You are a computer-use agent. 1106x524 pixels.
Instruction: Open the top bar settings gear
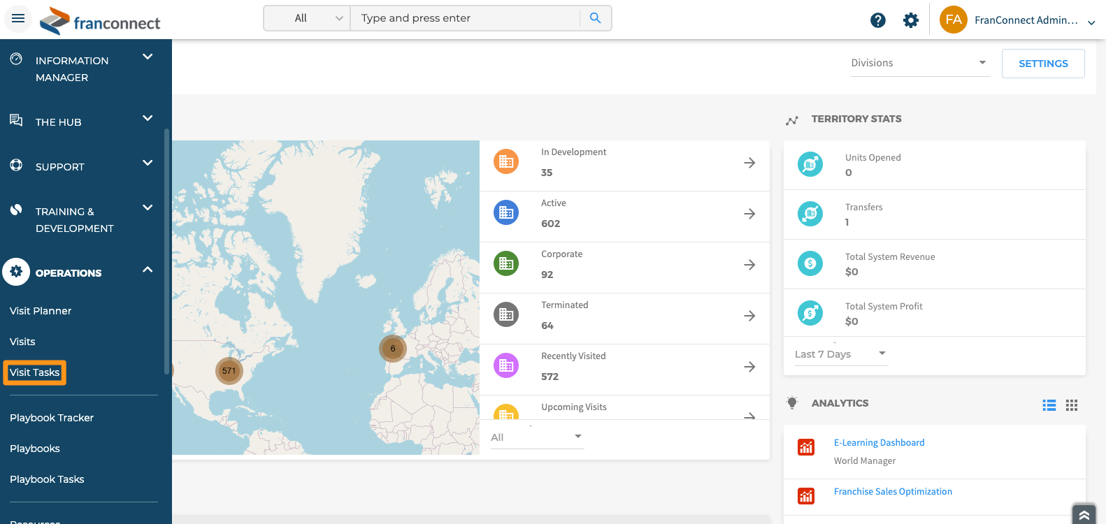(x=911, y=20)
